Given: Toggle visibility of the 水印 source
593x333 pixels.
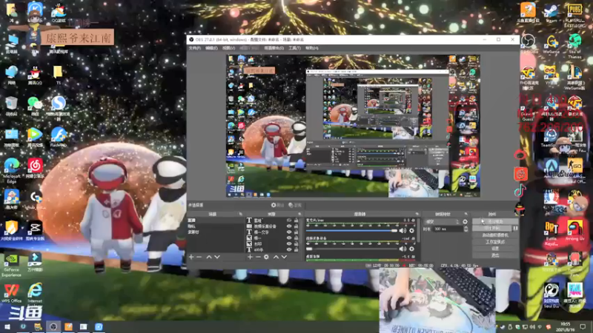Looking at the screenshot, I should [289, 244].
